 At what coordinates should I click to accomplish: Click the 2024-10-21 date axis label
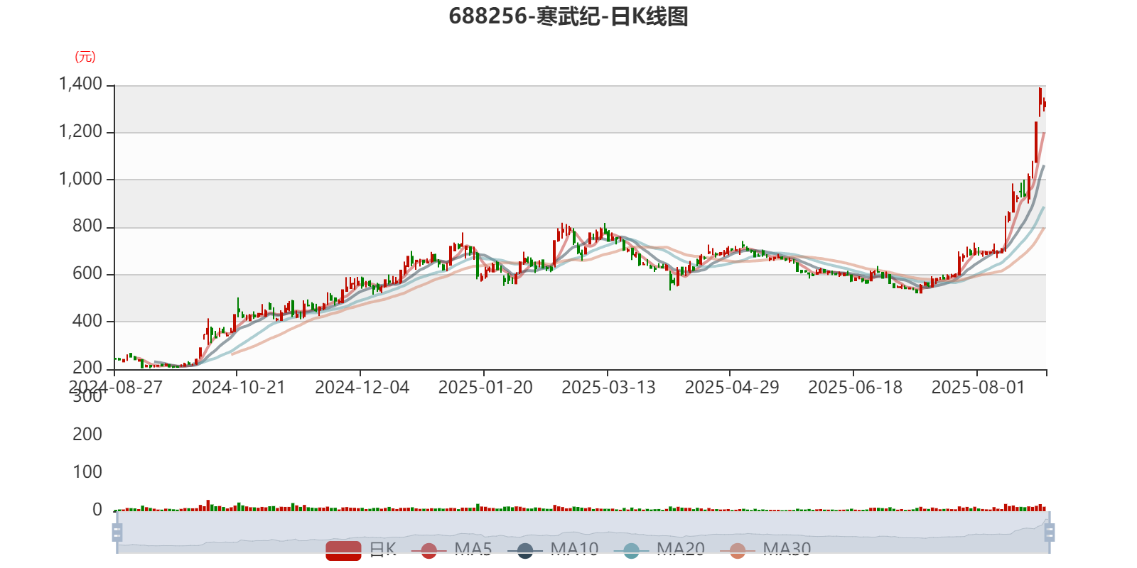239,388
